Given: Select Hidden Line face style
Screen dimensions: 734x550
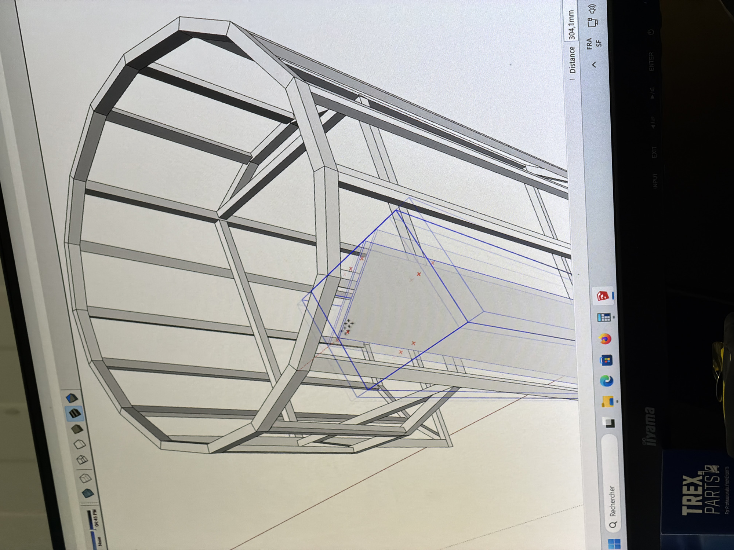Looking at the screenshot, I should 79,444.
